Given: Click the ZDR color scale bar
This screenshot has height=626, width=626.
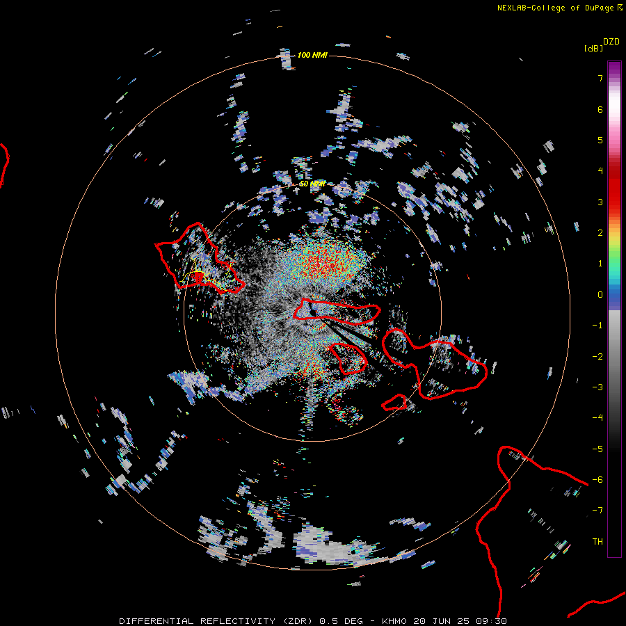Looking at the screenshot, I should [x=614, y=309].
